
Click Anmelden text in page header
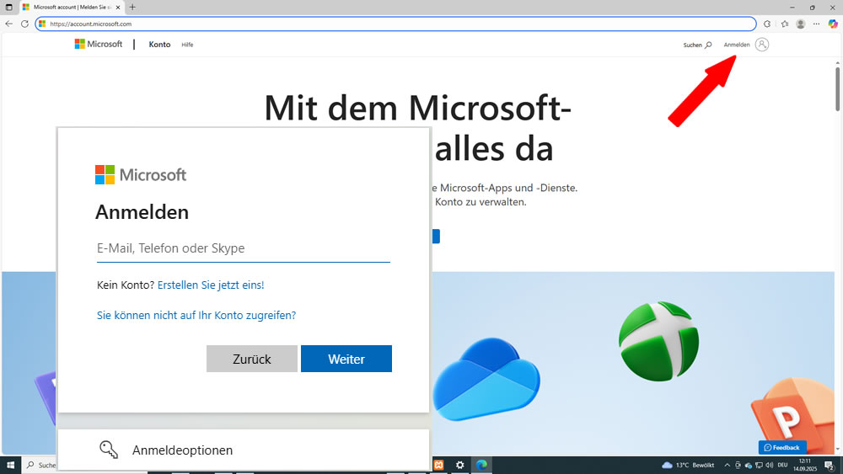(737, 45)
